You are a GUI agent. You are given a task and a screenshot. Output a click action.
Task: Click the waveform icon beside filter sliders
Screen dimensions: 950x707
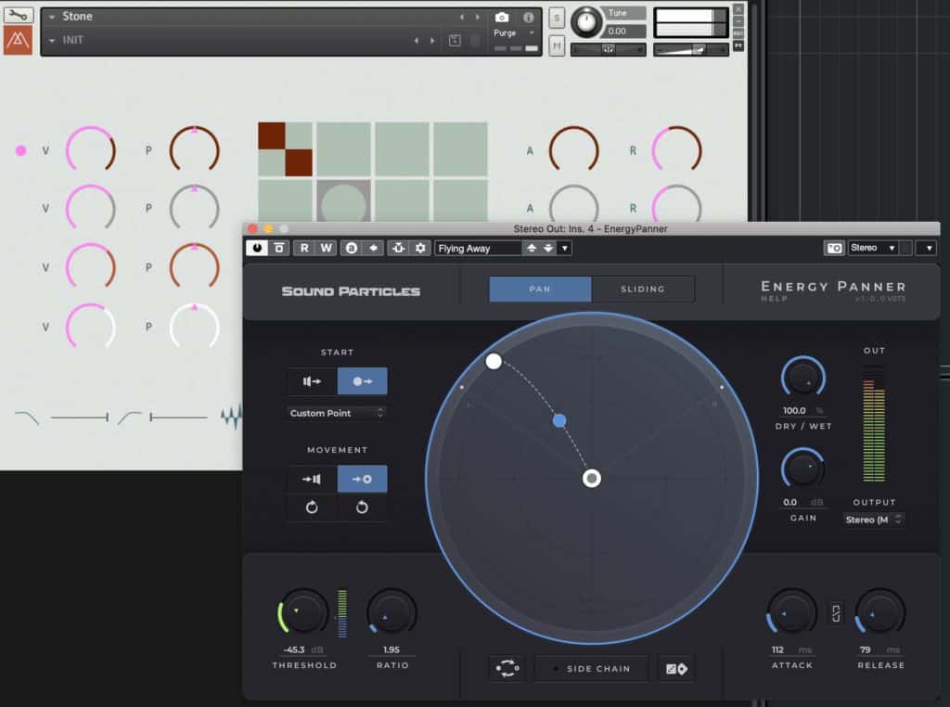231,417
